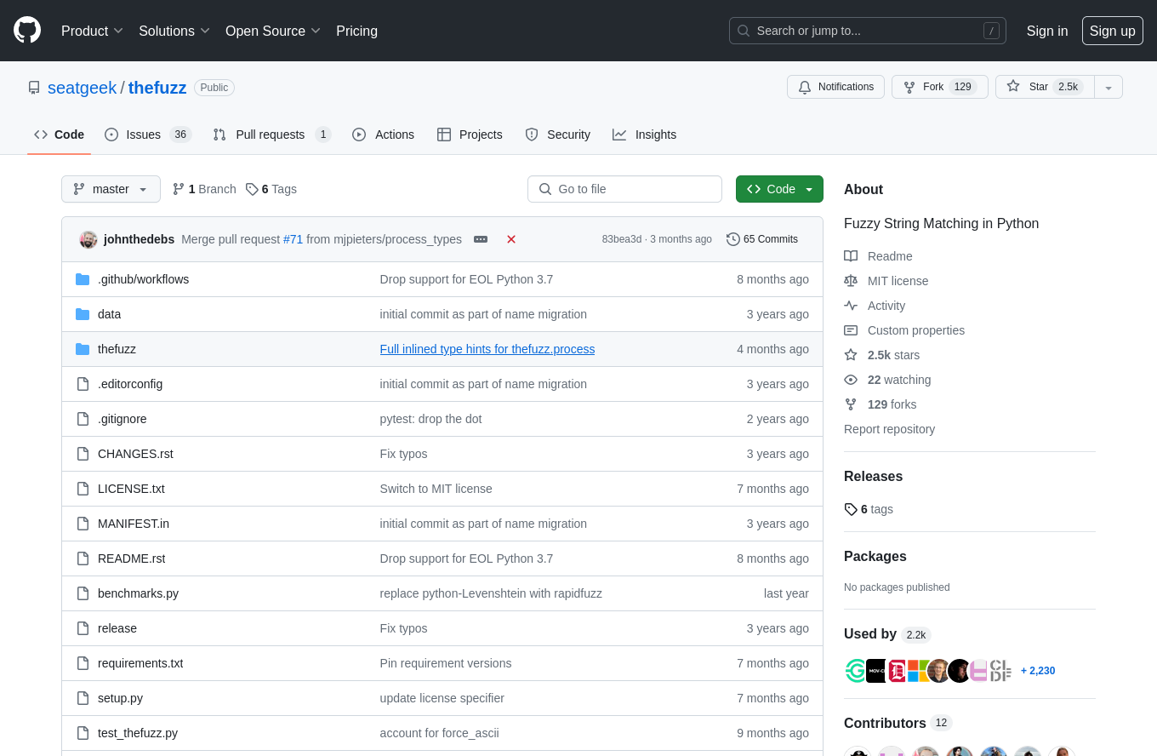
Task: Switch to the Issues tab
Action: [x=148, y=135]
